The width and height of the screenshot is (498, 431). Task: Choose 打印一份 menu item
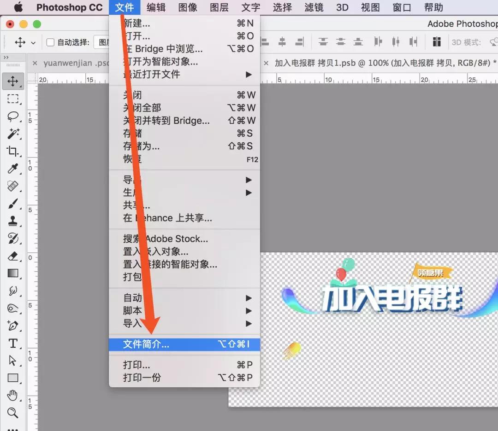point(184,378)
